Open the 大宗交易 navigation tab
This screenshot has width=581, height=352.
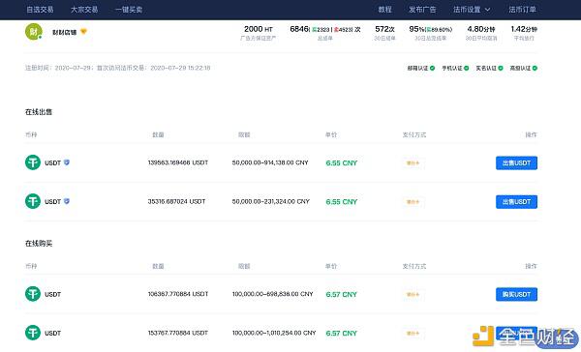coord(84,10)
